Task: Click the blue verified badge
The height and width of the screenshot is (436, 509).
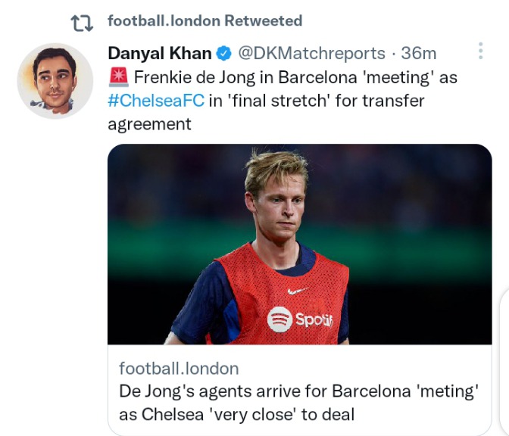Action: [x=223, y=53]
